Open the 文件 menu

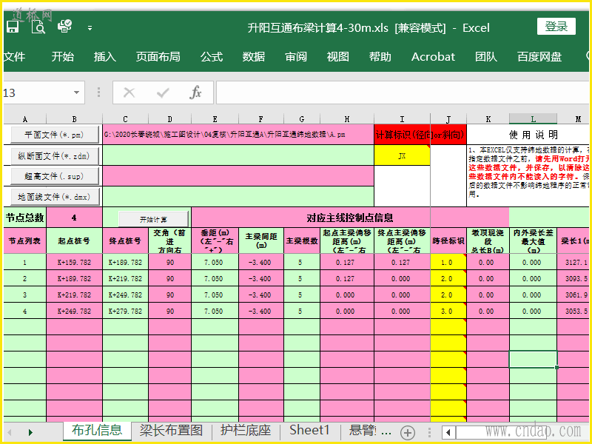click(14, 57)
